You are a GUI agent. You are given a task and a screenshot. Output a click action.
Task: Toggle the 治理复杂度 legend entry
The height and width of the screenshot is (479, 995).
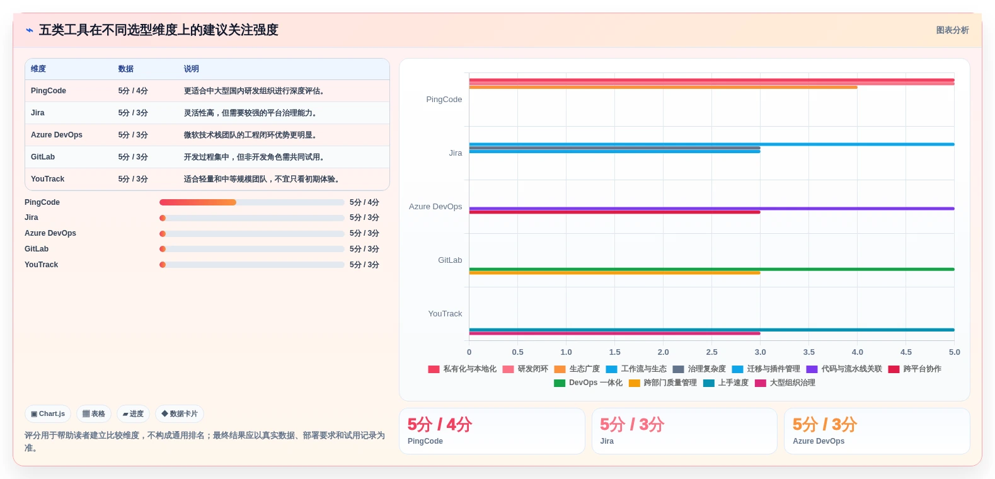[699, 369]
